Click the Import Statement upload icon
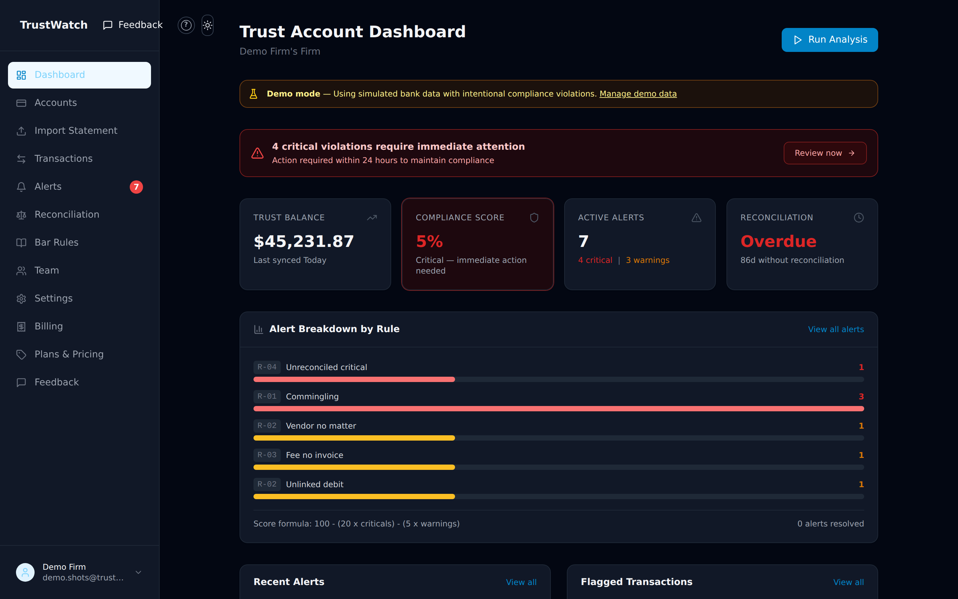Viewport: 958px width, 599px height. pos(21,131)
